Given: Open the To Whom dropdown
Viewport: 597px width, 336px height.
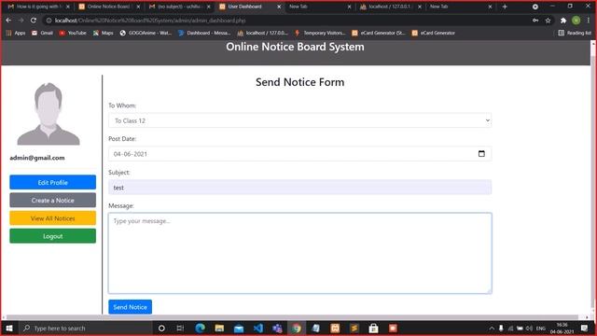Looking at the screenshot, I should pos(300,120).
